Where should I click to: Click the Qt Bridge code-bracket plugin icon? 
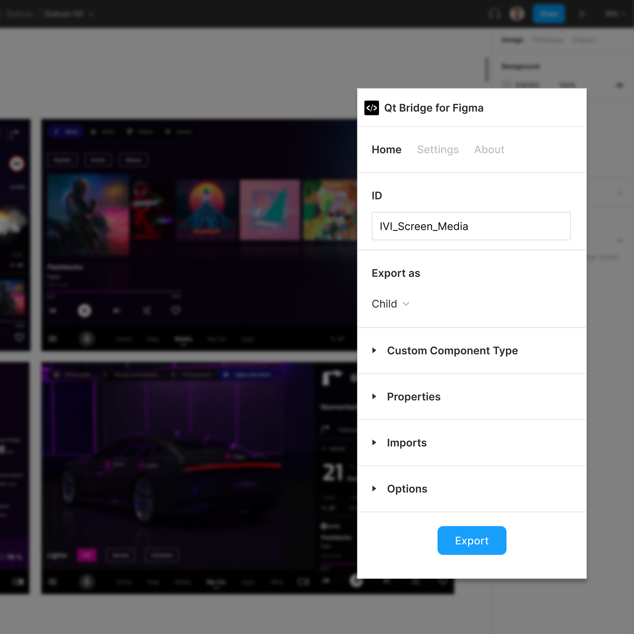371,108
